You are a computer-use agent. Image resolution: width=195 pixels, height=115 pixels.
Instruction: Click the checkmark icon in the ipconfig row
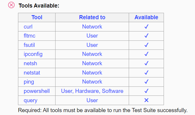146,54
